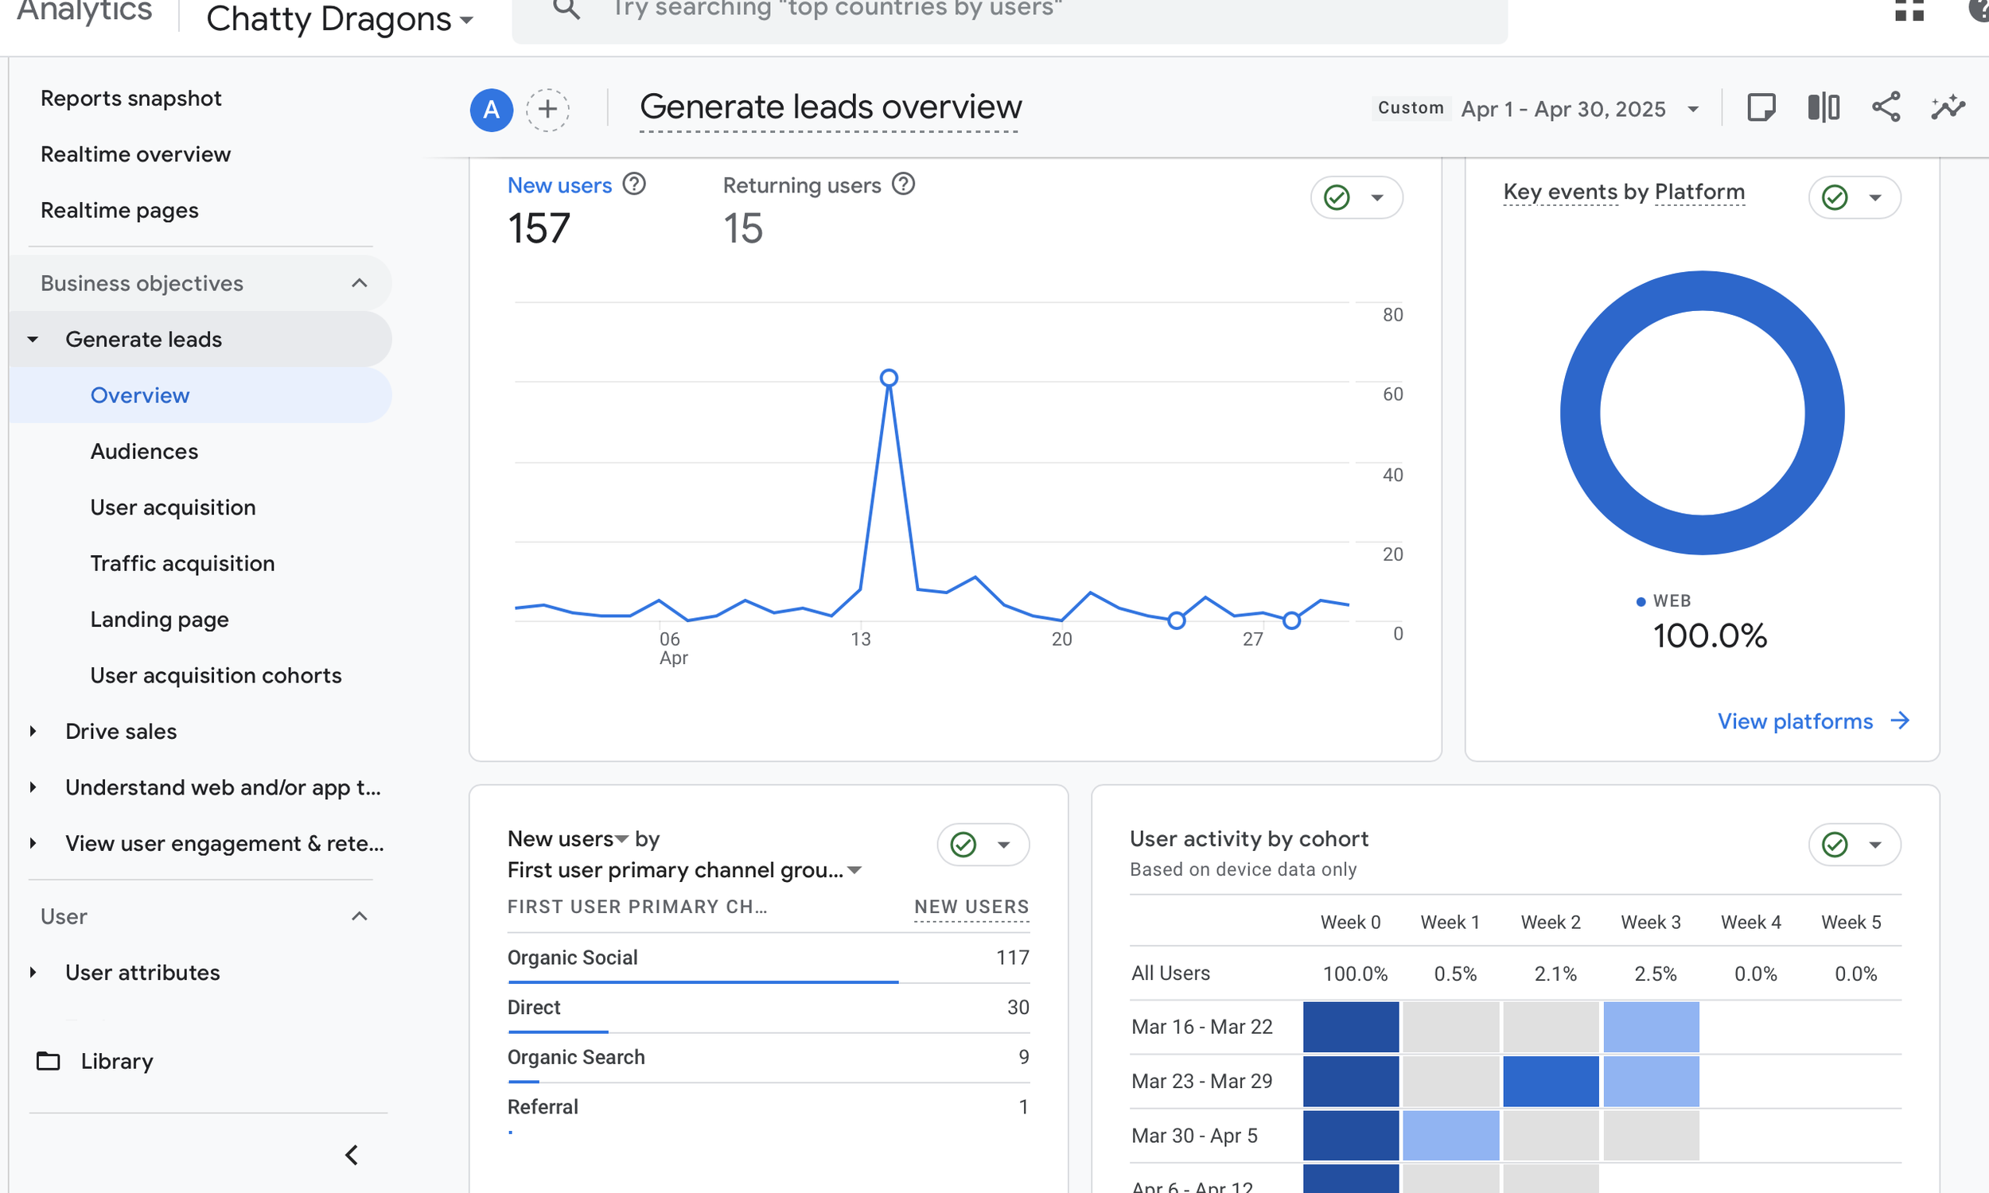Open the User acquisition report

[x=173, y=507]
